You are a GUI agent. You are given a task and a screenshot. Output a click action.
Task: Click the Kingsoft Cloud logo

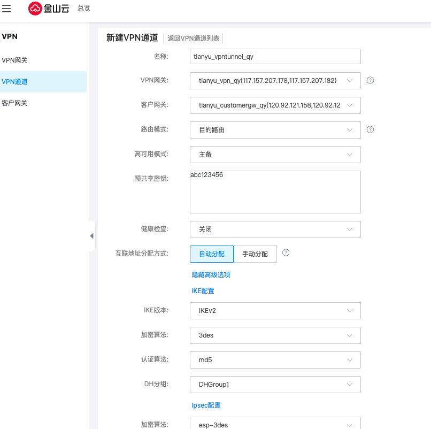point(49,9)
